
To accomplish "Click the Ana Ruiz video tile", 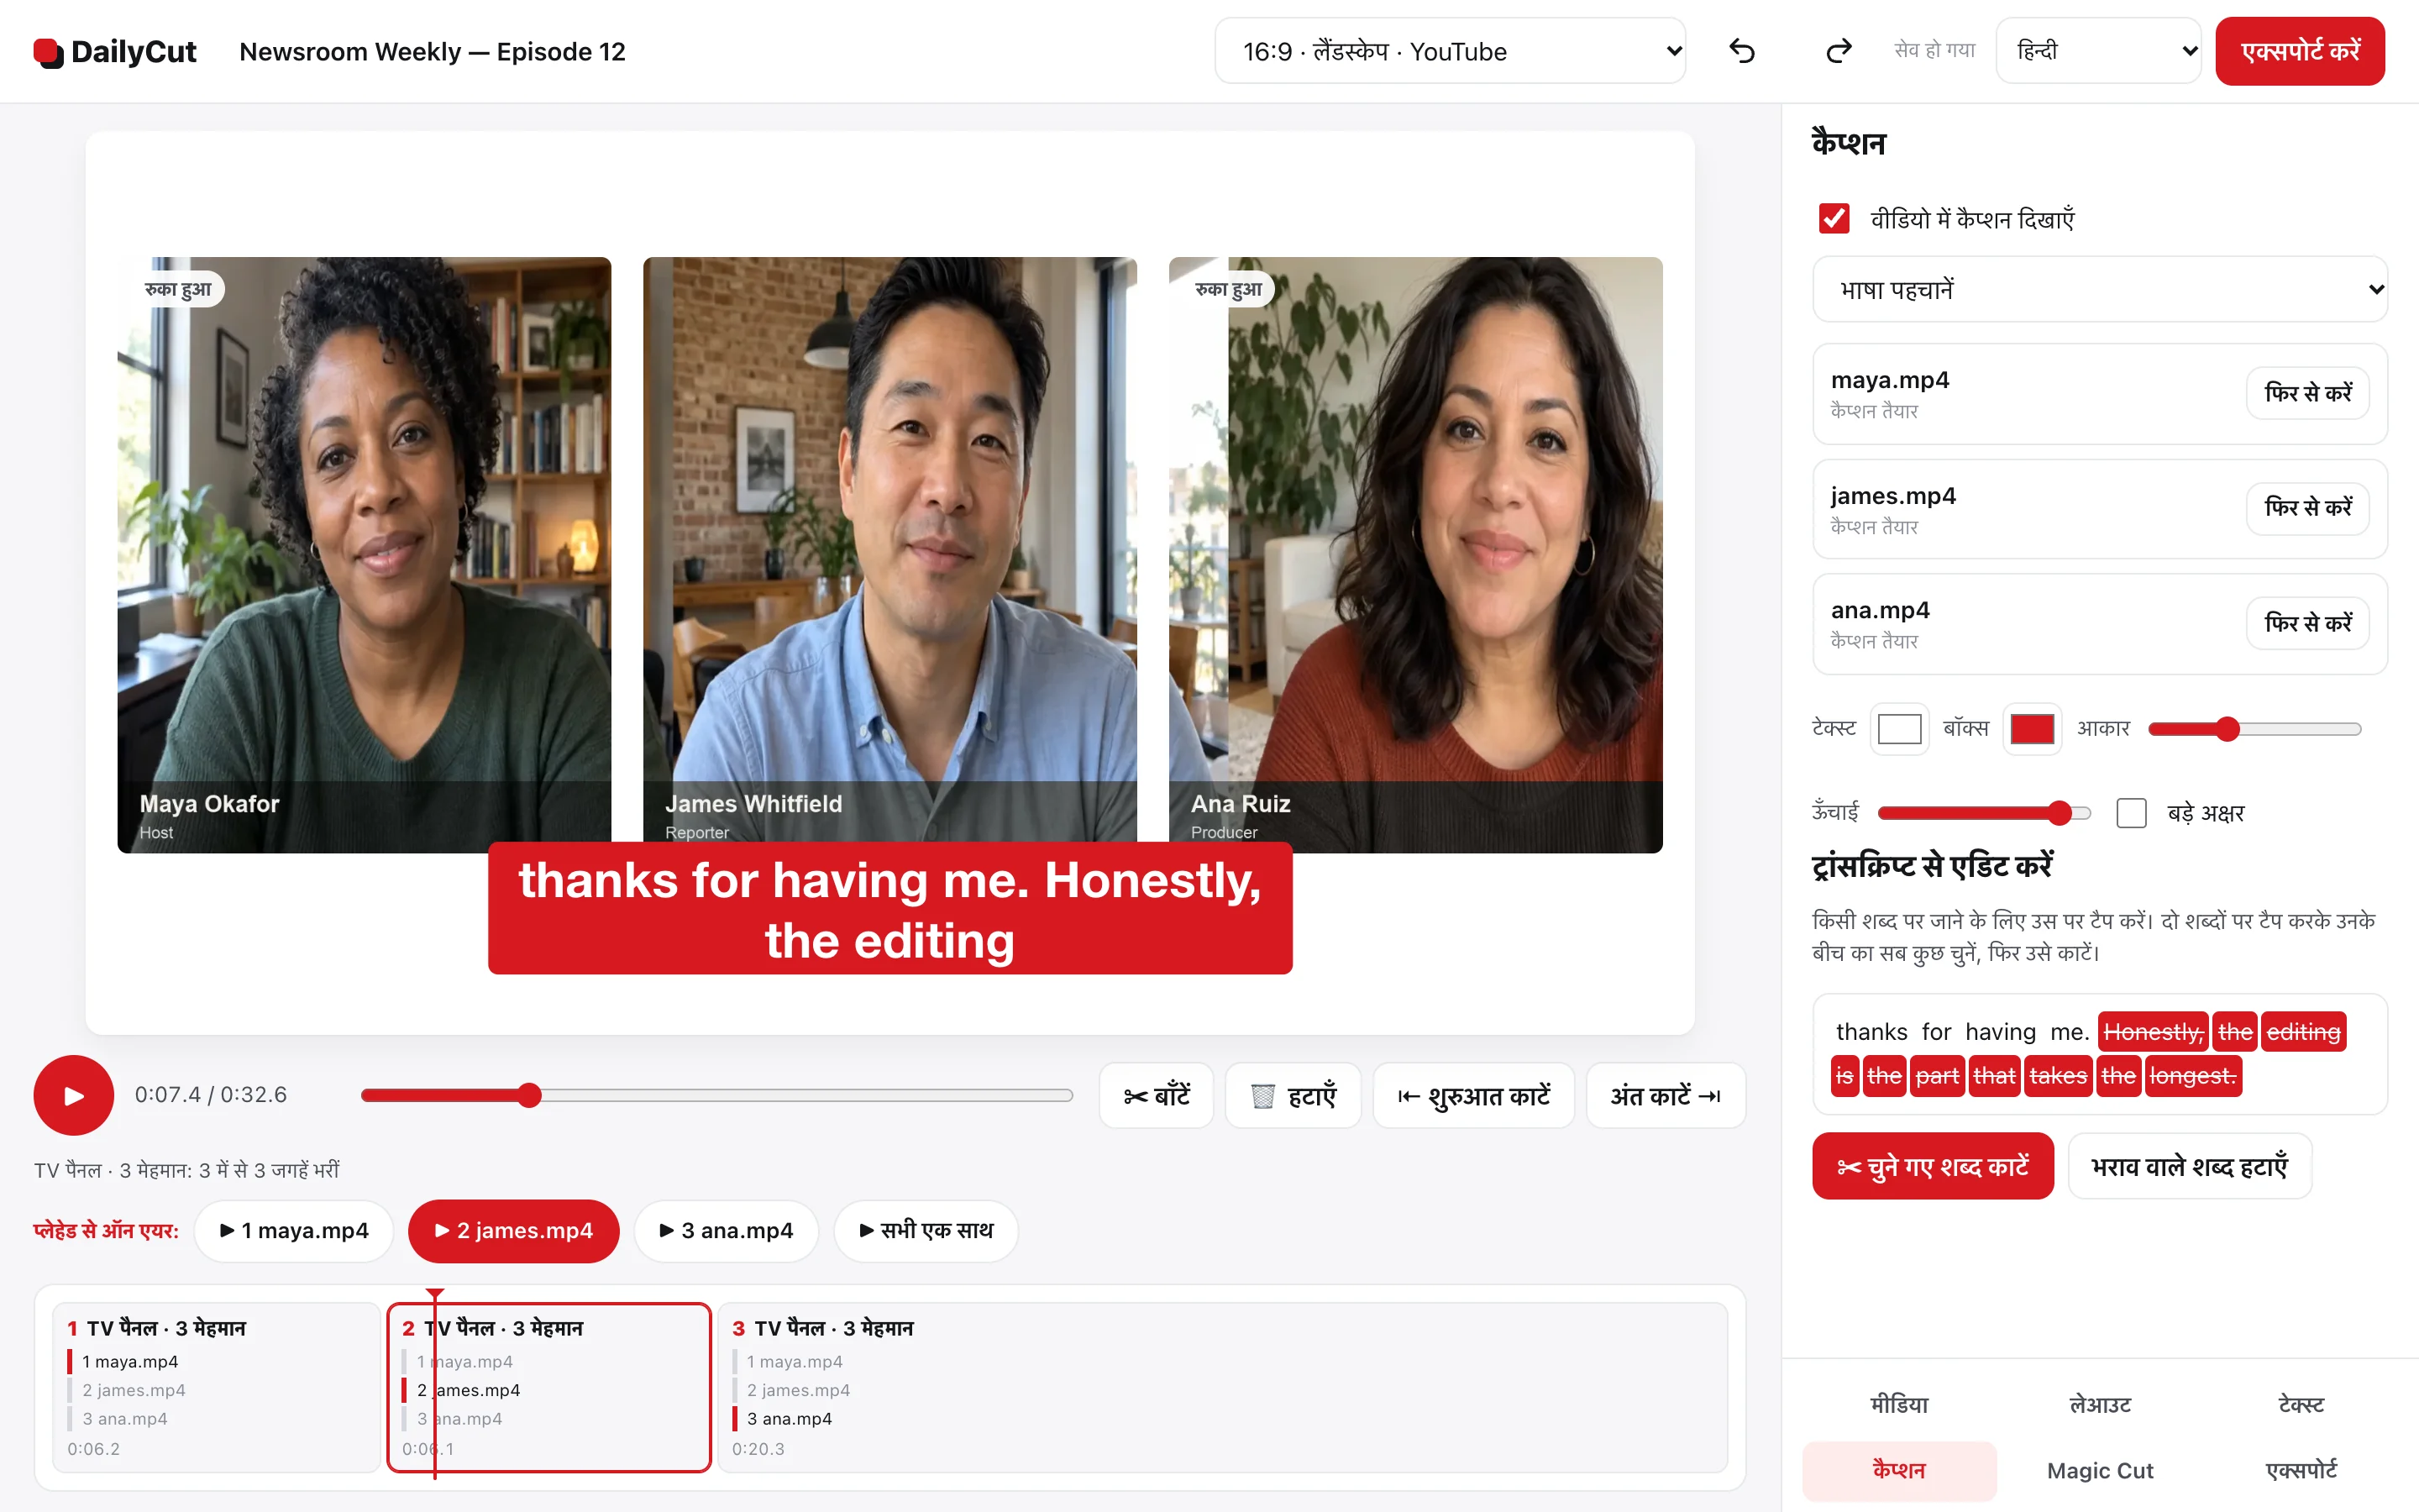I will 1415,555.
